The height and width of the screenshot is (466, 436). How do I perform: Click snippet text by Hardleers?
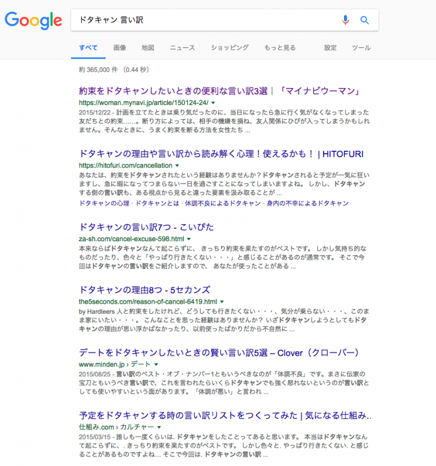[x=97, y=312]
